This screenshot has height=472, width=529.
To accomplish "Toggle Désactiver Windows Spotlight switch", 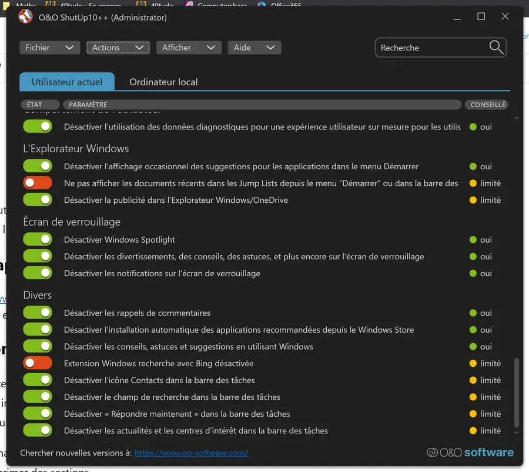I will point(38,239).
